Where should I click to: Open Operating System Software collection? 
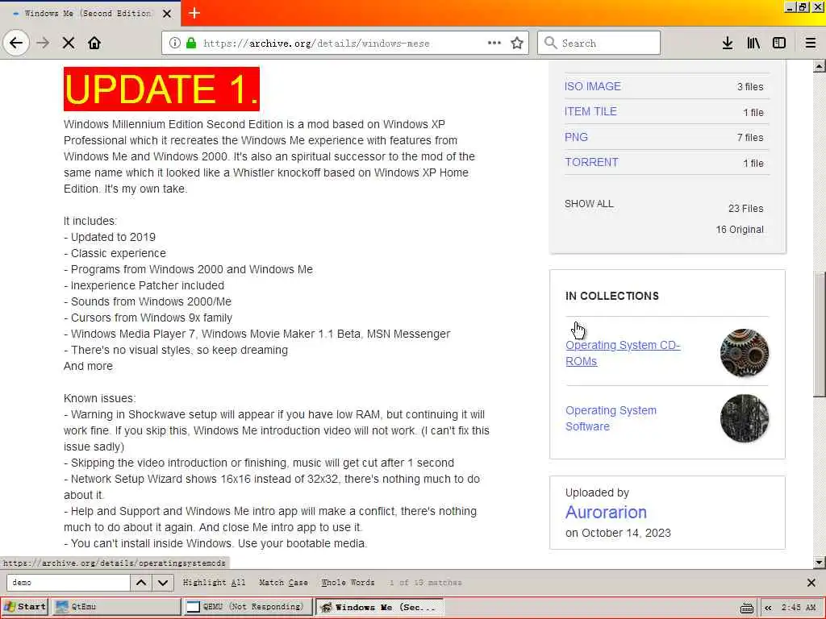pyautogui.click(x=611, y=418)
